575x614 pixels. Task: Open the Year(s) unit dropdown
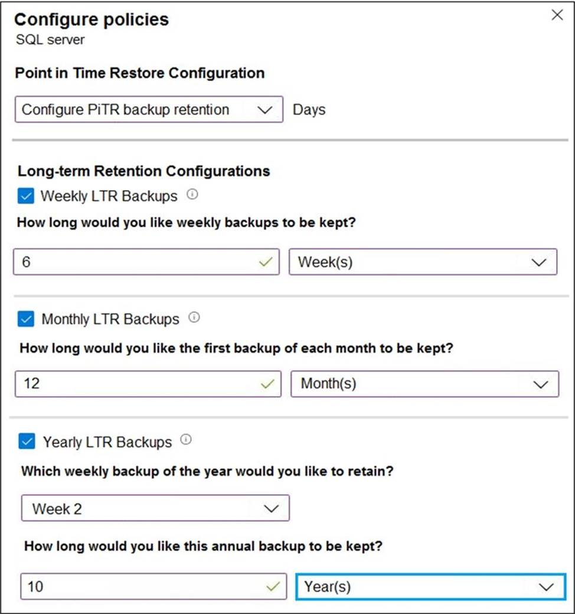point(430,587)
